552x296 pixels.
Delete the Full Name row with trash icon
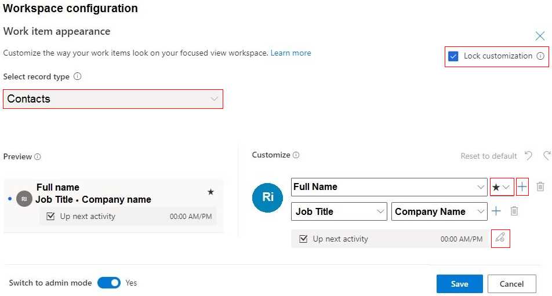pyautogui.click(x=540, y=187)
